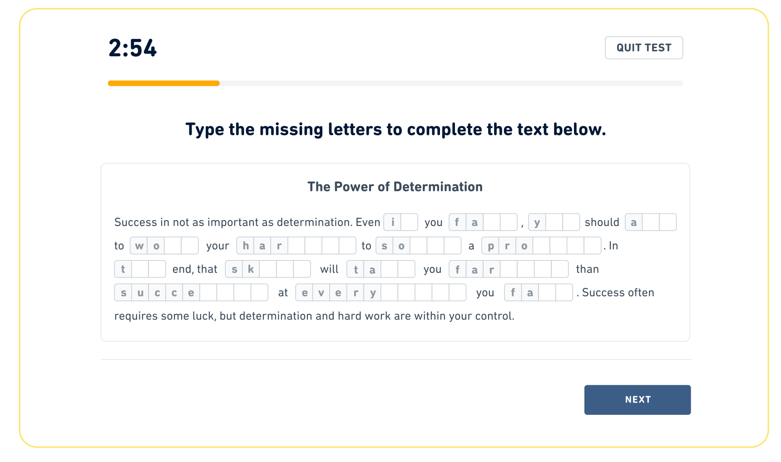Click first empty box in the 'pro' word
Image resolution: width=781 pixels, height=462 pixels.
click(x=541, y=246)
